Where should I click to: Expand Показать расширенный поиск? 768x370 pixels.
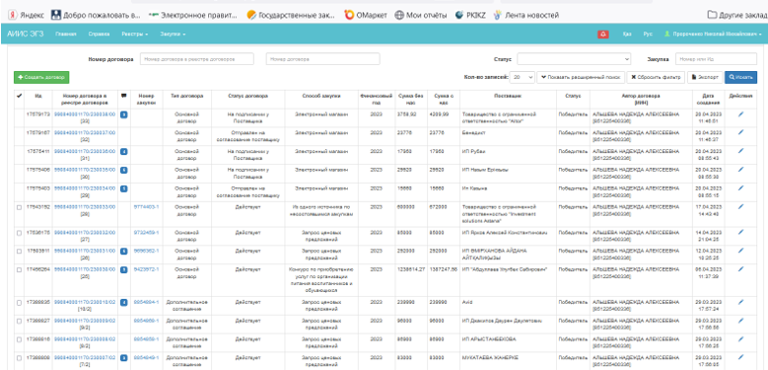pyautogui.click(x=581, y=77)
